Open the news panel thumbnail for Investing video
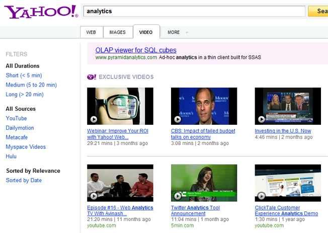Viewport: 328px width, 233px height. 288,106
